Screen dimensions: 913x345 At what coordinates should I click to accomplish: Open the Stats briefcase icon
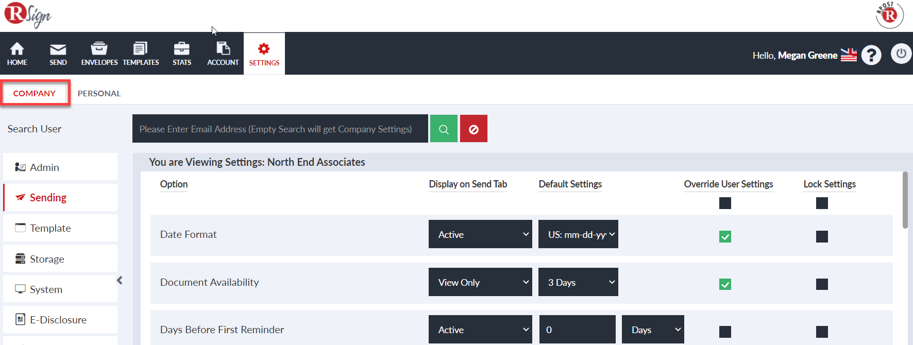181,48
